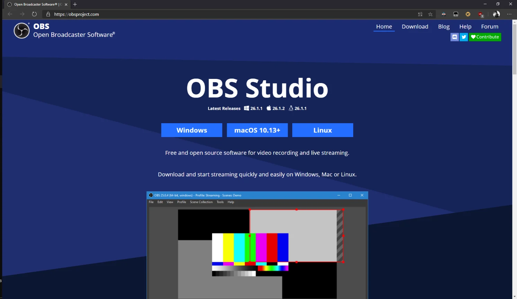Add page to favorites with the star icon
The width and height of the screenshot is (517, 299).
430,14
